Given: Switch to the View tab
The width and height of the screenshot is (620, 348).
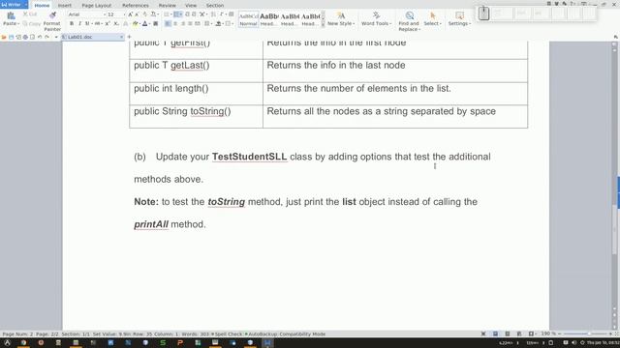Looking at the screenshot, I should [191, 5].
